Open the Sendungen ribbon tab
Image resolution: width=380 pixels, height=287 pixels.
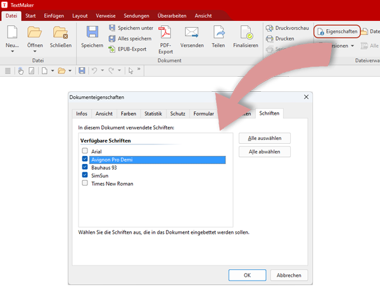point(136,16)
